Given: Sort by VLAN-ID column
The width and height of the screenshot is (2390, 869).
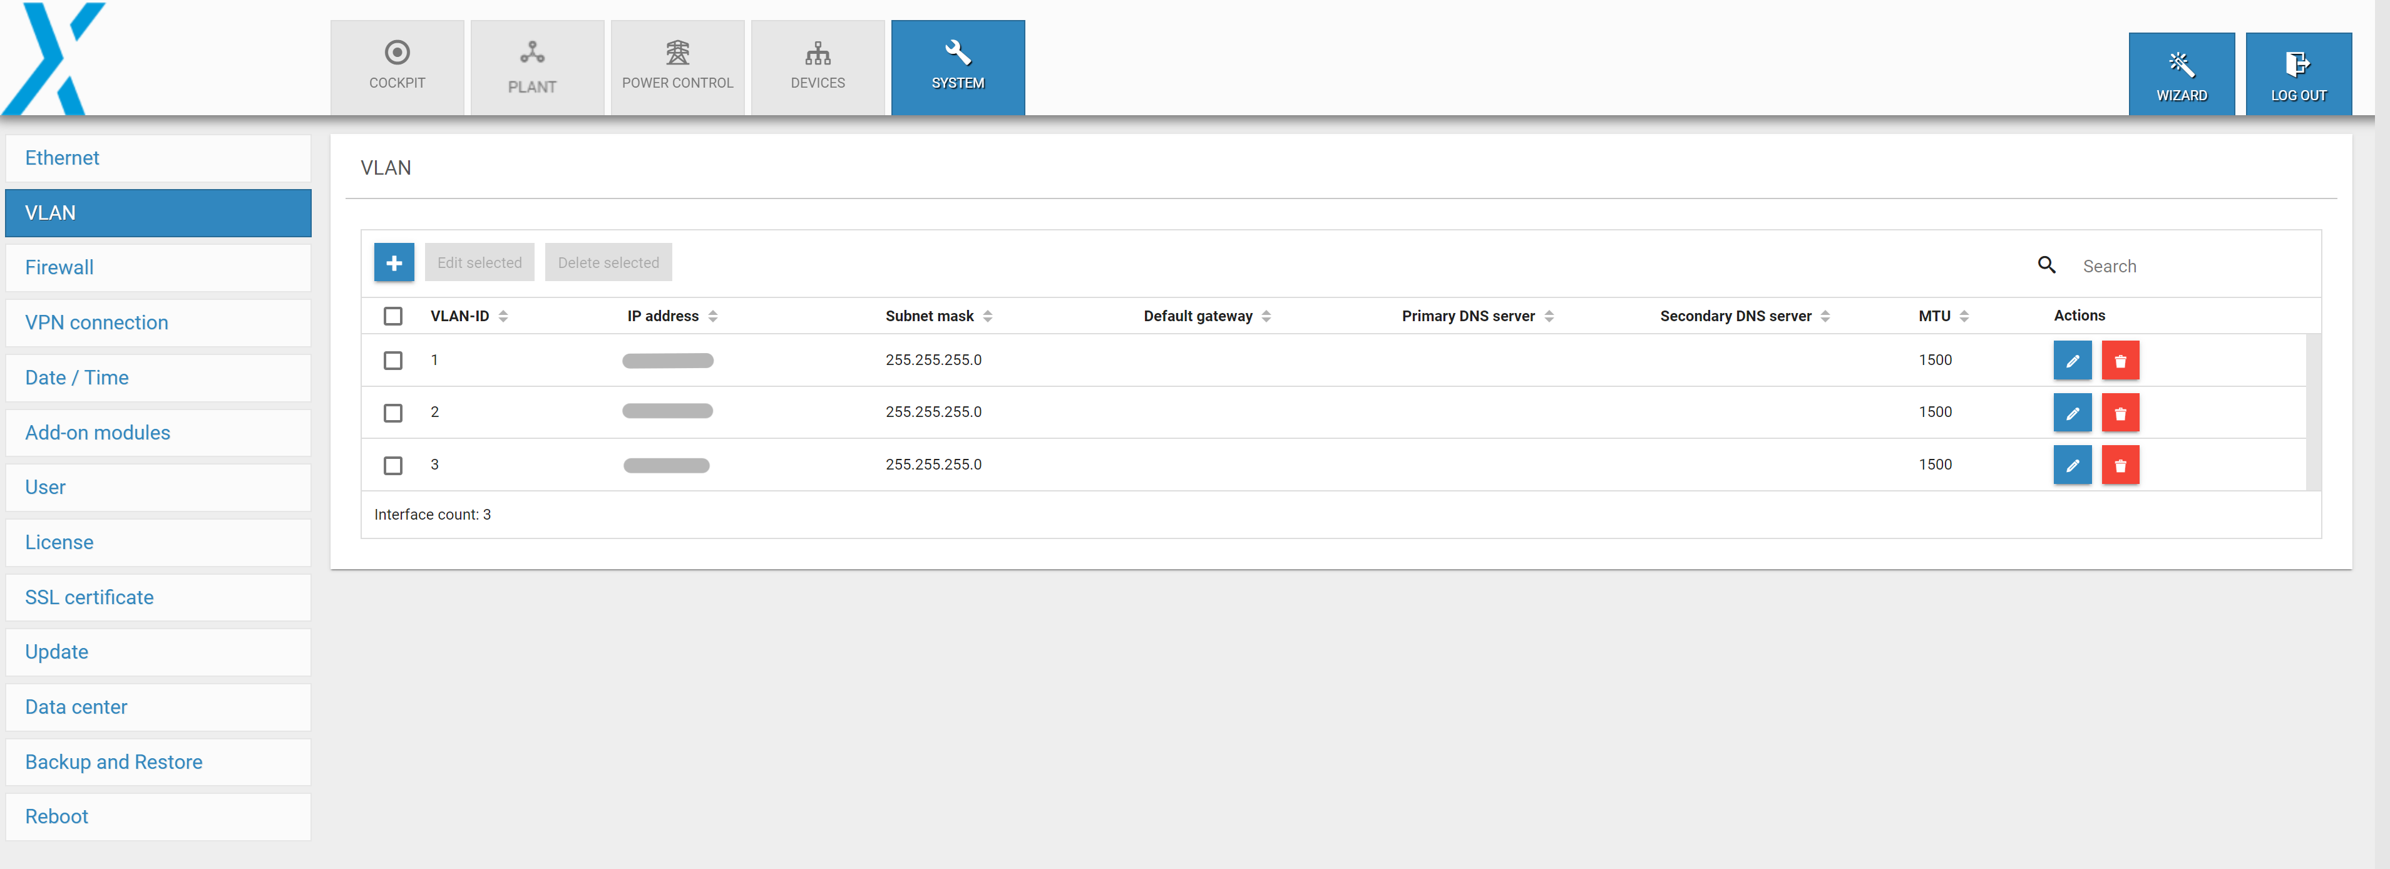Looking at the screenshot, I should 468,317.
